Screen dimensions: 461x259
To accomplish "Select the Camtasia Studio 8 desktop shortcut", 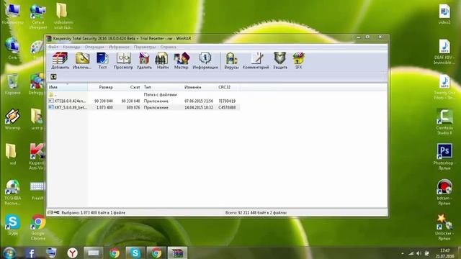I will tap(444, 122).
